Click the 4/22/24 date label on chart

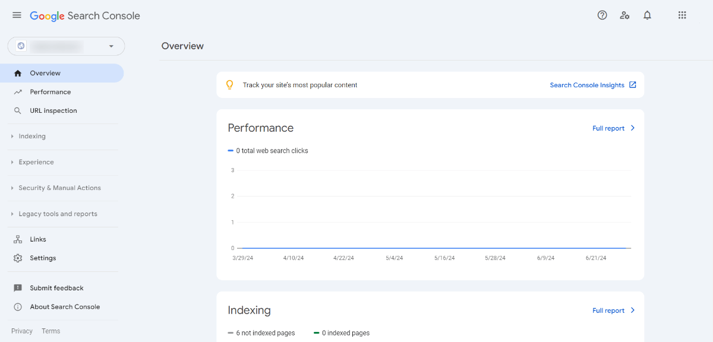point(343,258)
